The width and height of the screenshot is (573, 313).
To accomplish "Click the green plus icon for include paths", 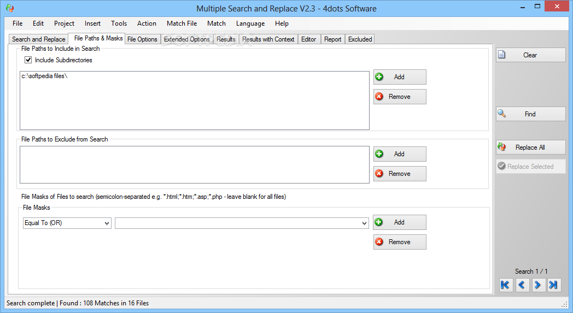I will (x=379, y=76).
